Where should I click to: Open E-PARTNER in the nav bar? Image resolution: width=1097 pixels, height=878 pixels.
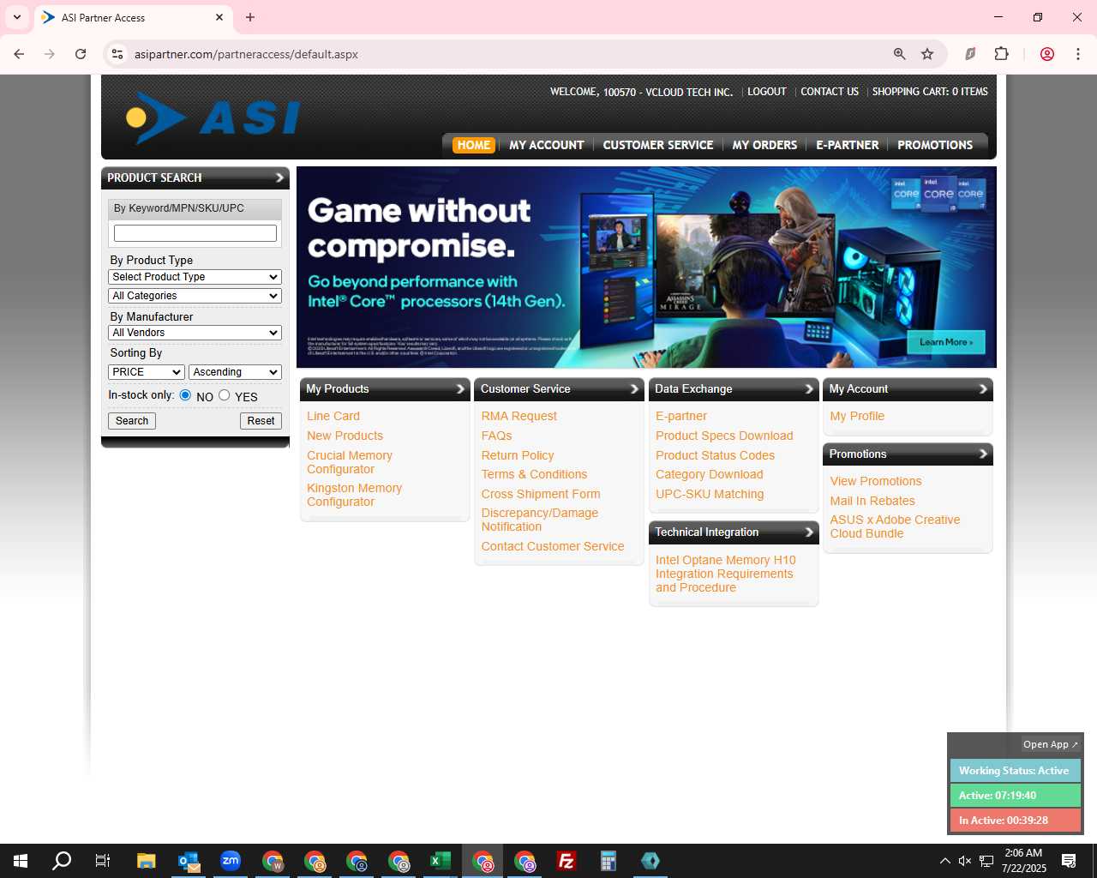coord(848,145)
